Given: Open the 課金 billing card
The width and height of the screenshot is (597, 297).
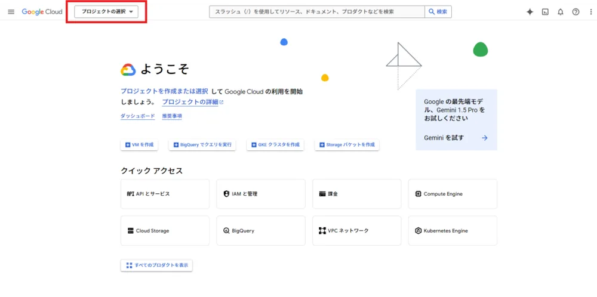Looking at the screenshot, I should pos(357,194).
